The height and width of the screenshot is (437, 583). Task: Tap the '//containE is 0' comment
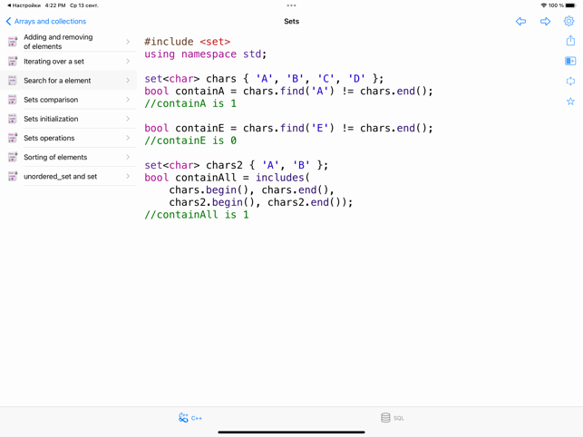190,141
